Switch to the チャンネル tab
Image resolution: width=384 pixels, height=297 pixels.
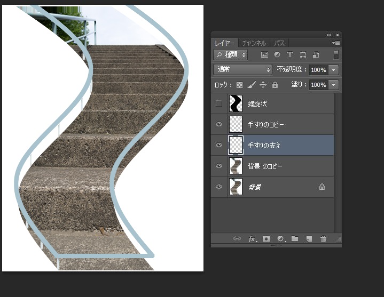(x=254, y=43)
